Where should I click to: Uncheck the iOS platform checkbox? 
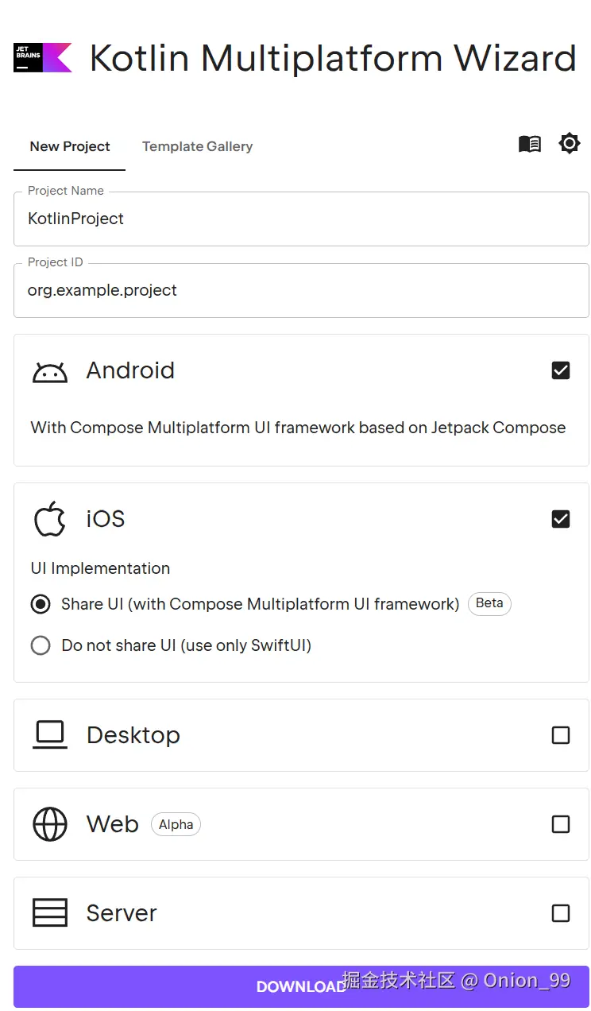(561, 519)
